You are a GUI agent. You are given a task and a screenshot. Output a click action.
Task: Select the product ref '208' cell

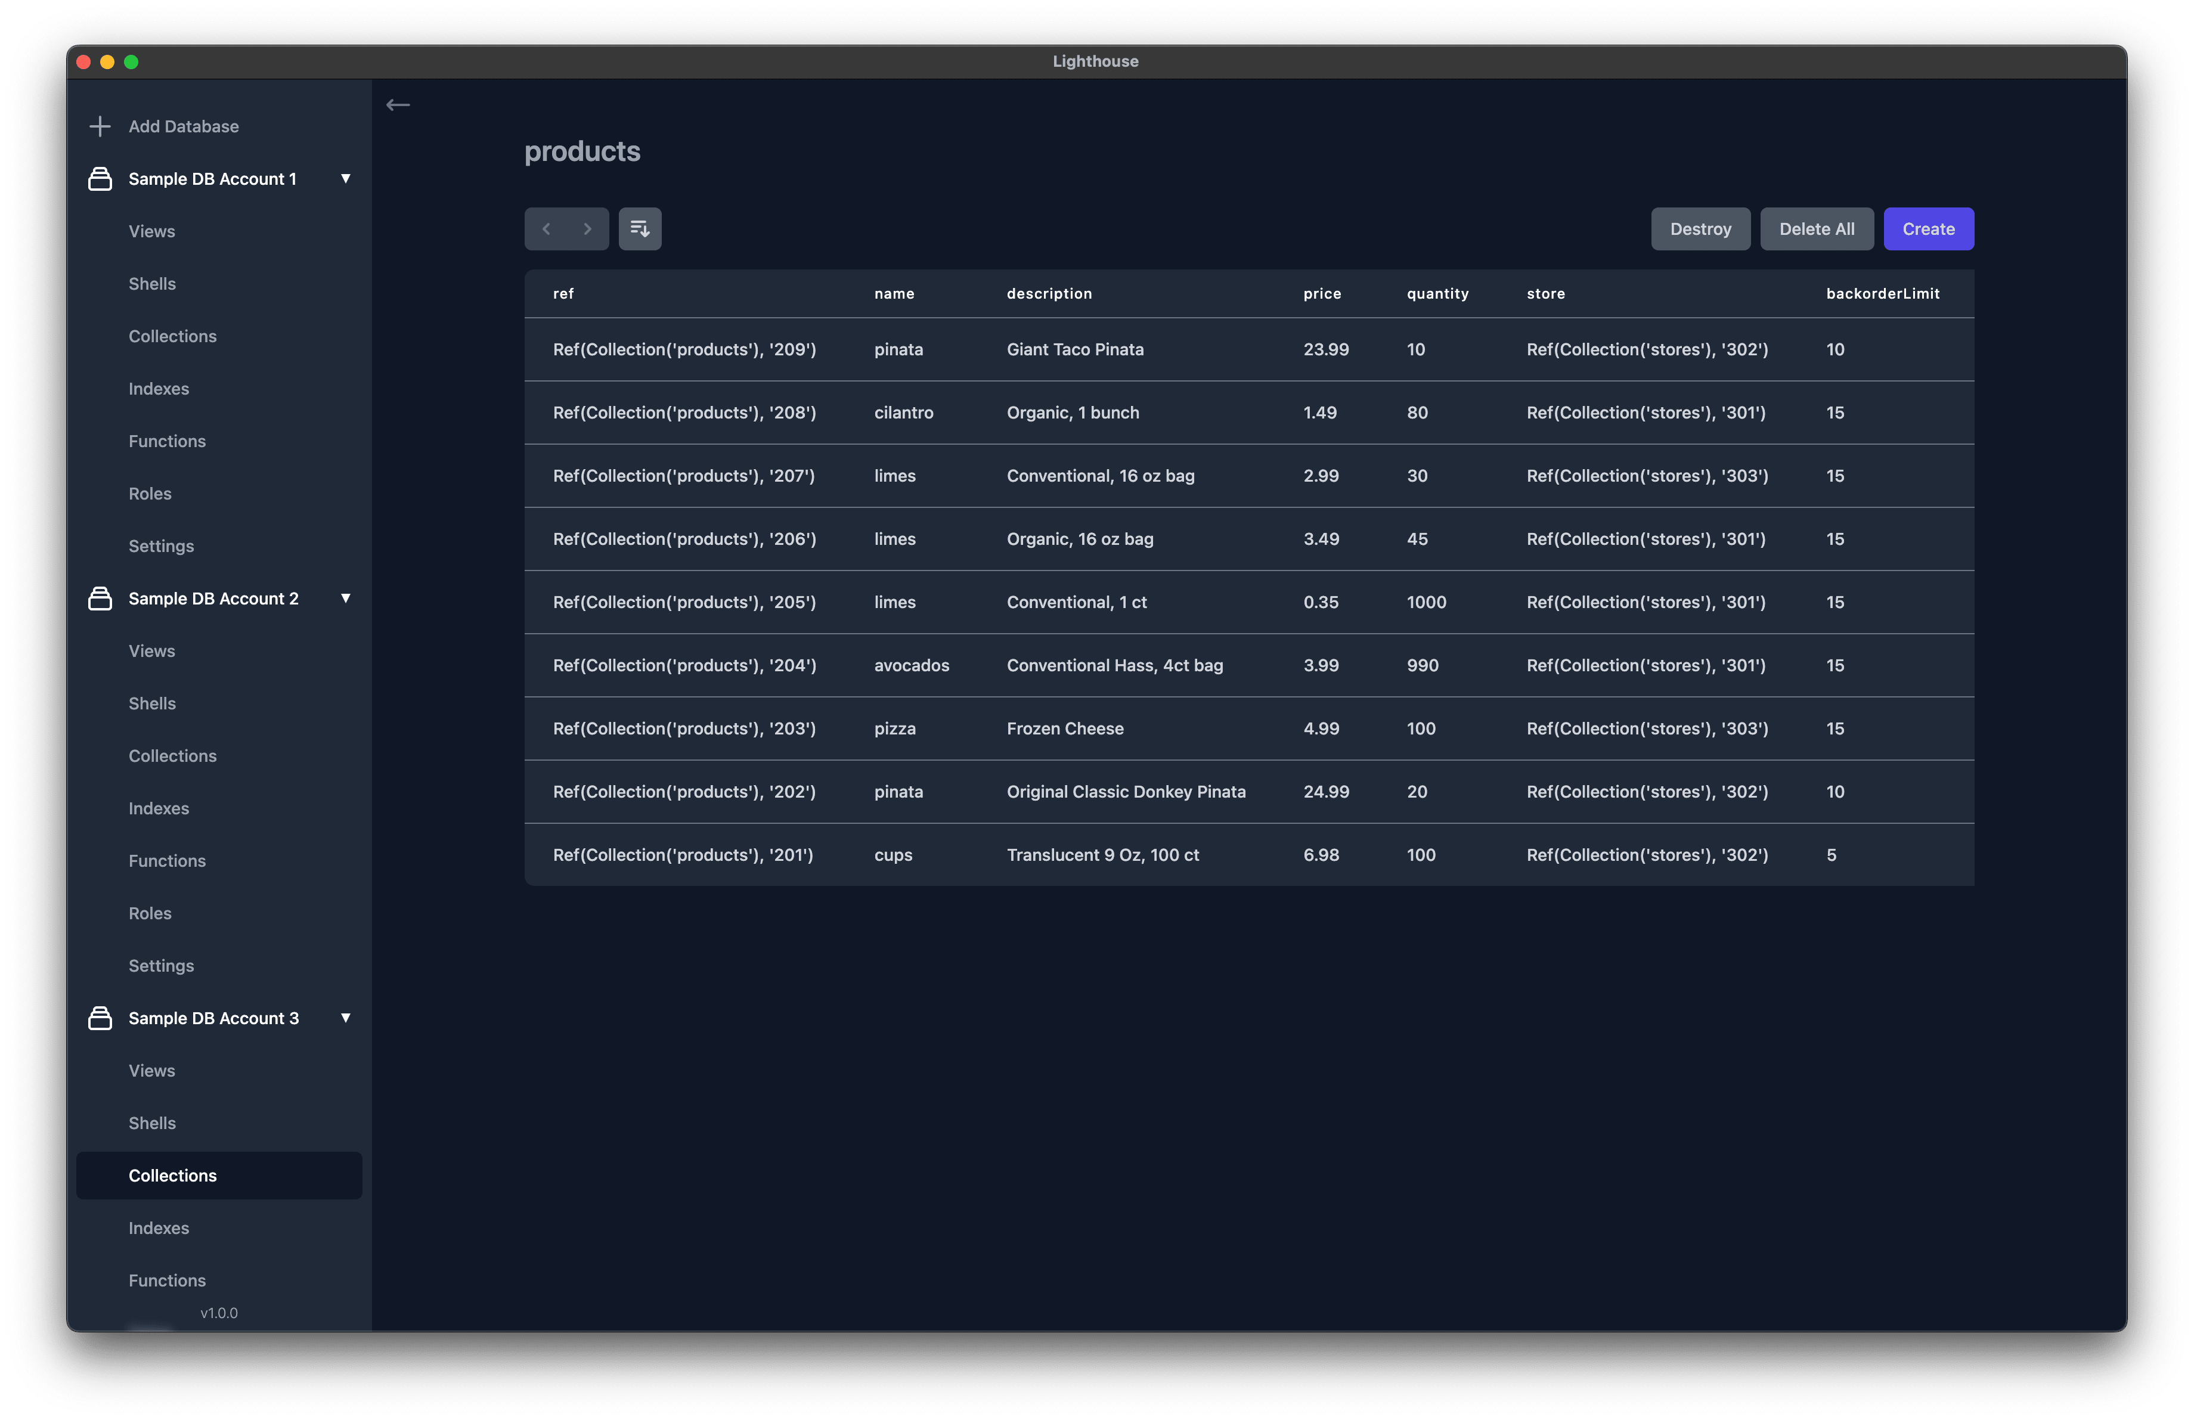click(684, 413)
